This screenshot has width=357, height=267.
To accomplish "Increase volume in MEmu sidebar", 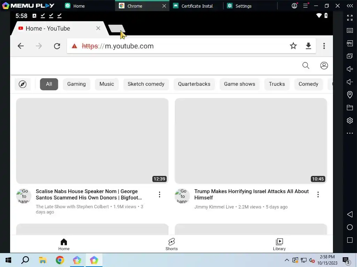I will coord(350,69).
